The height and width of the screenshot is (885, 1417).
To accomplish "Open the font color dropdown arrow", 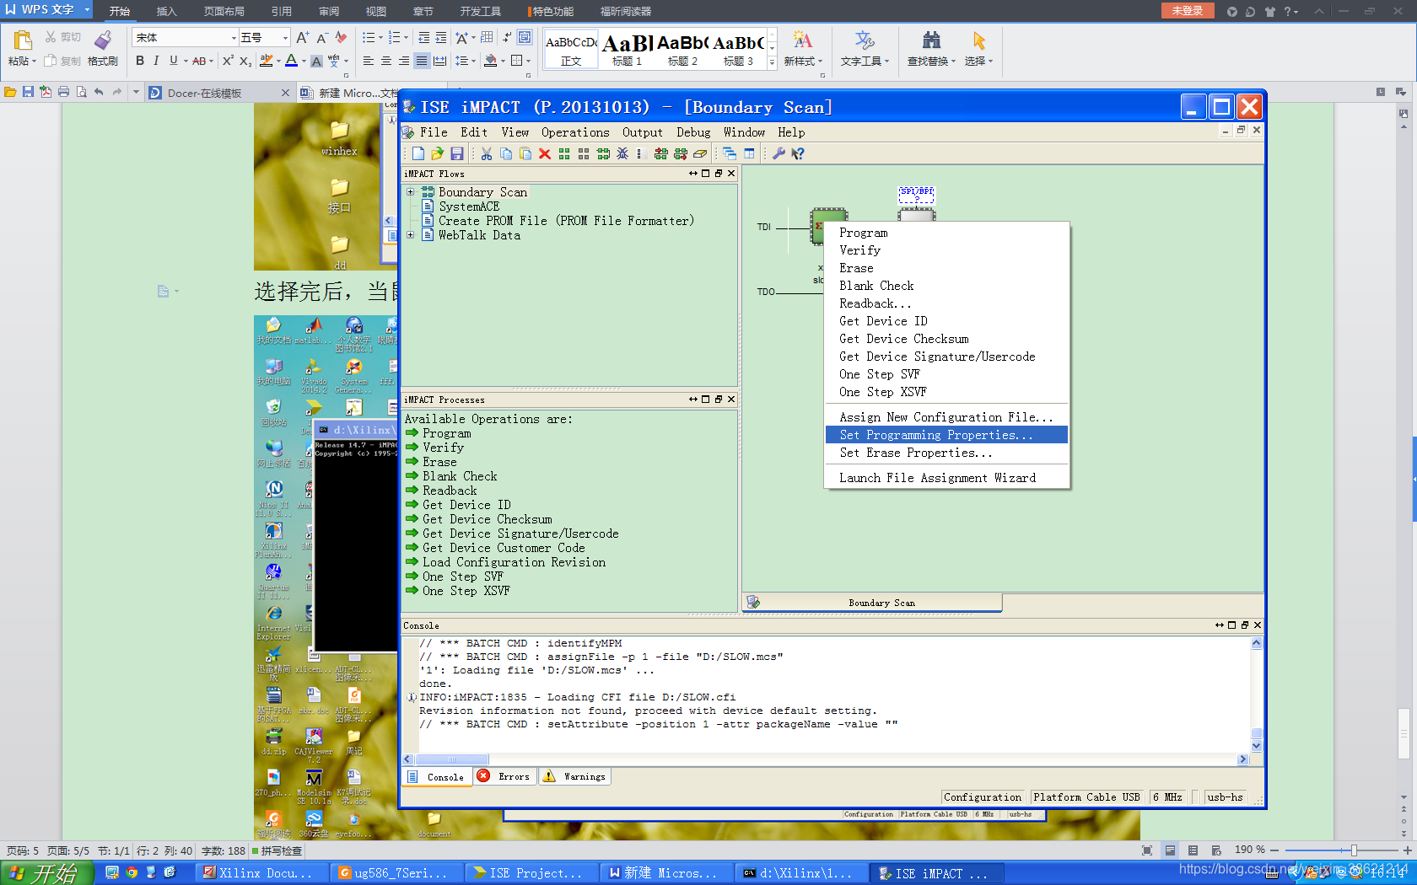I will 304,61.
